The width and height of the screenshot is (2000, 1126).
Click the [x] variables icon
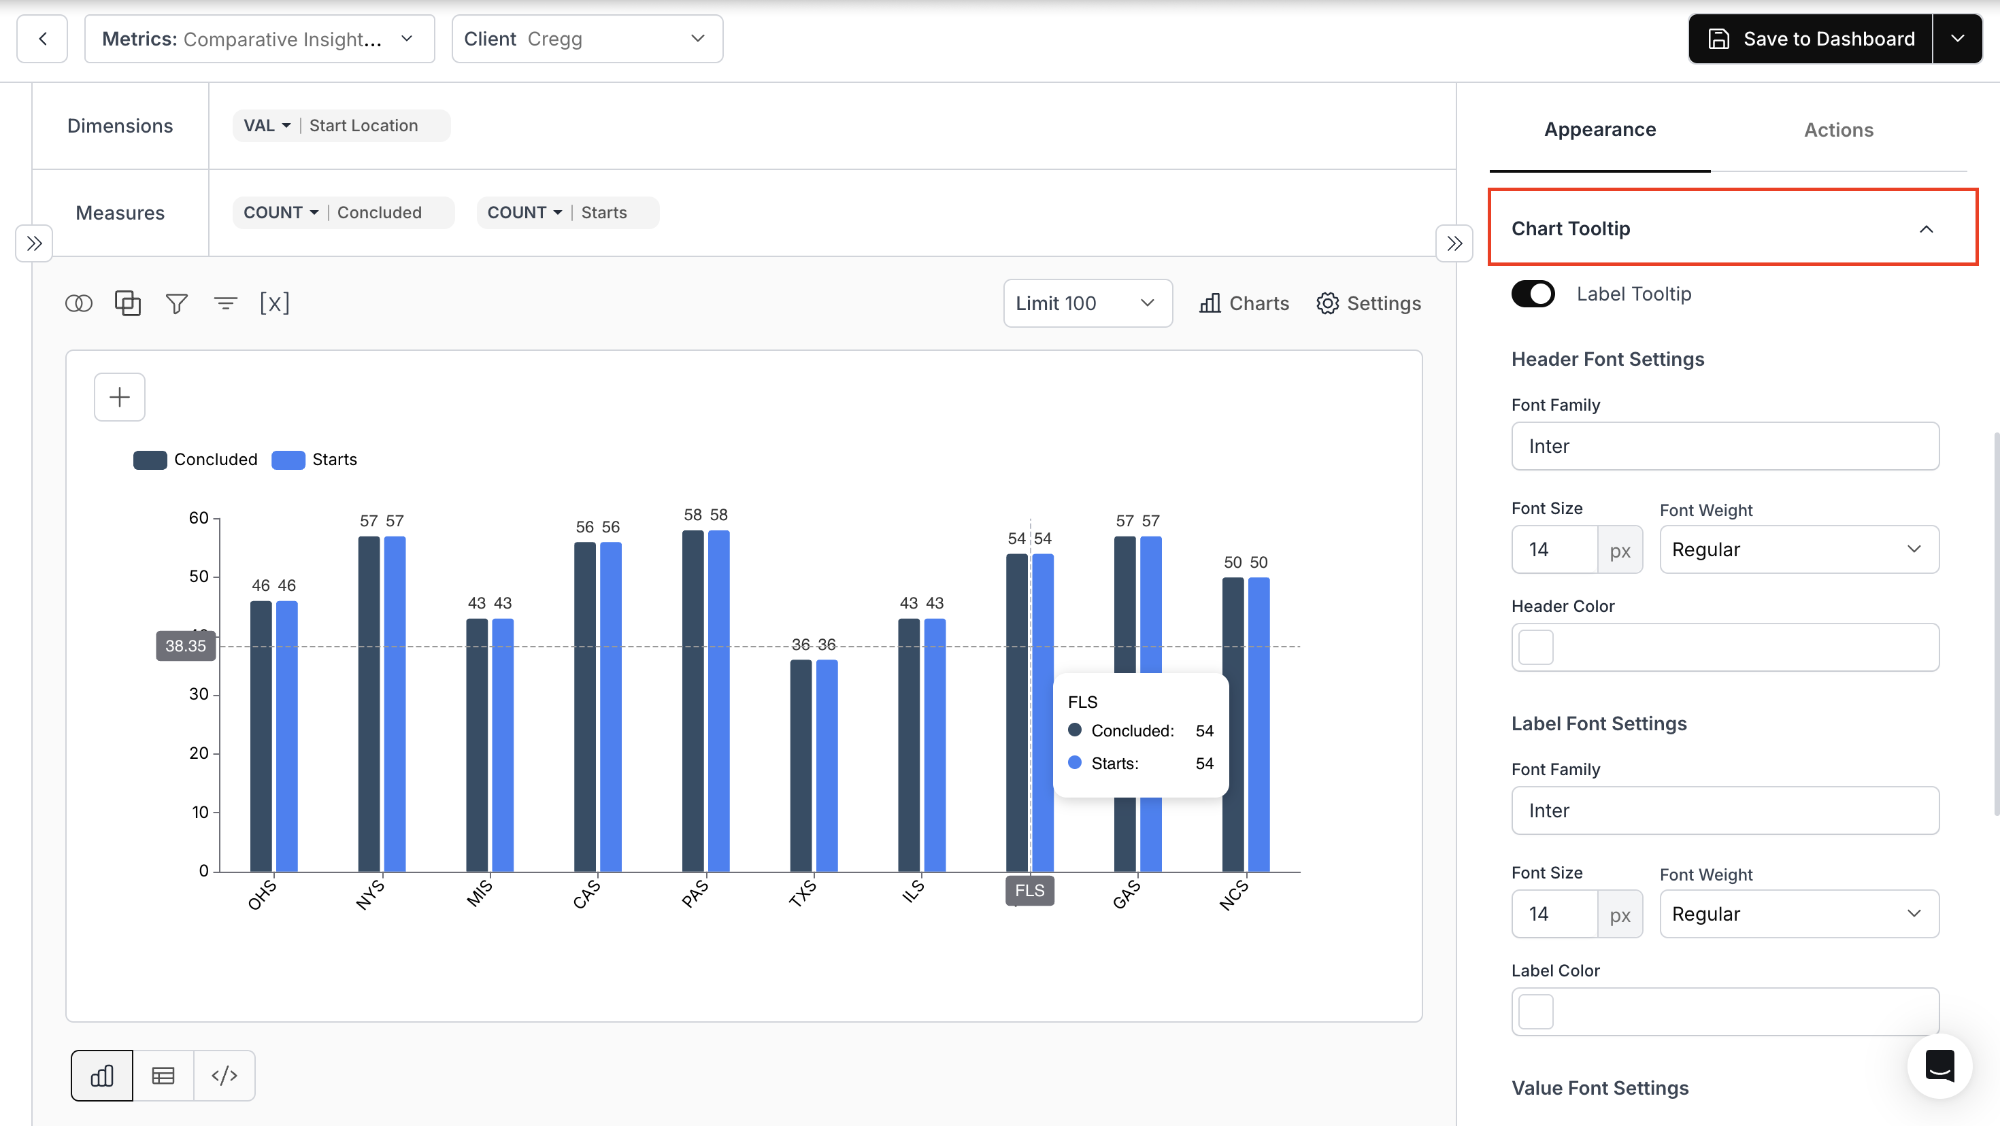click(x=274, y=303)
